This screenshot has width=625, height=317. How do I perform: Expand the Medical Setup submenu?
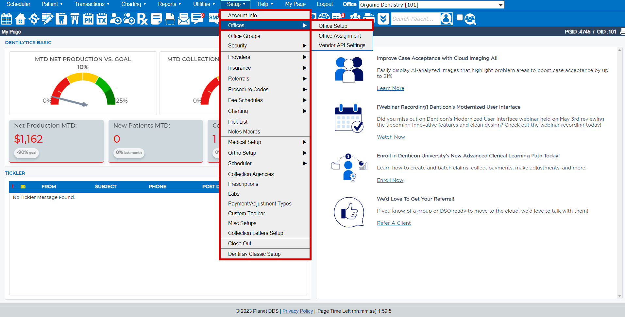[x=304, y=142]
